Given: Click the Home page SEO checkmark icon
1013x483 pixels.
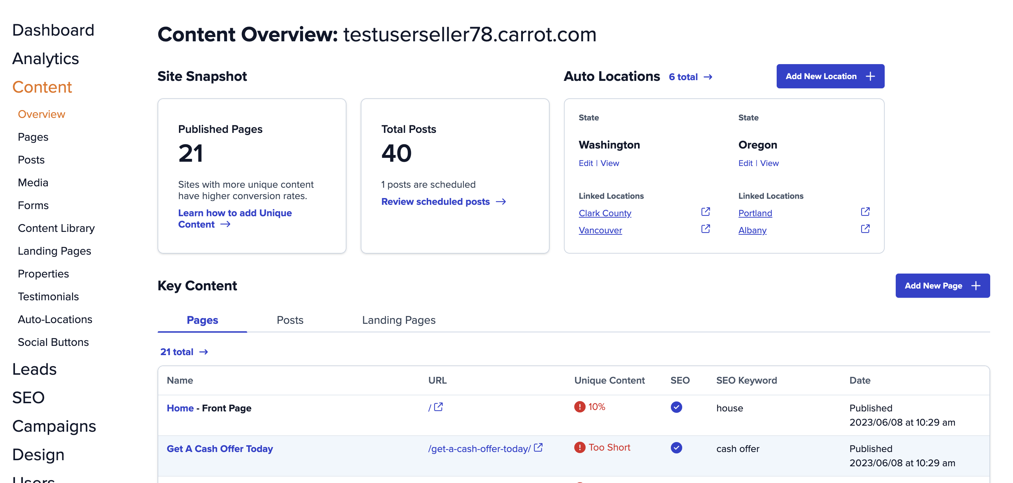Looking at the screenshot, I should point(676,407).
